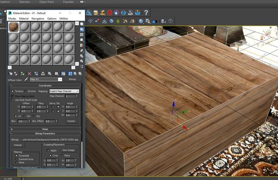The width and height of the screenshot is (278, 180).
Task: Click the beer mug toolbar icon
Action: point(95,12)
